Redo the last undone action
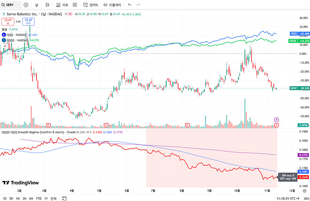310x201 pixels. [x=138, y=5]
